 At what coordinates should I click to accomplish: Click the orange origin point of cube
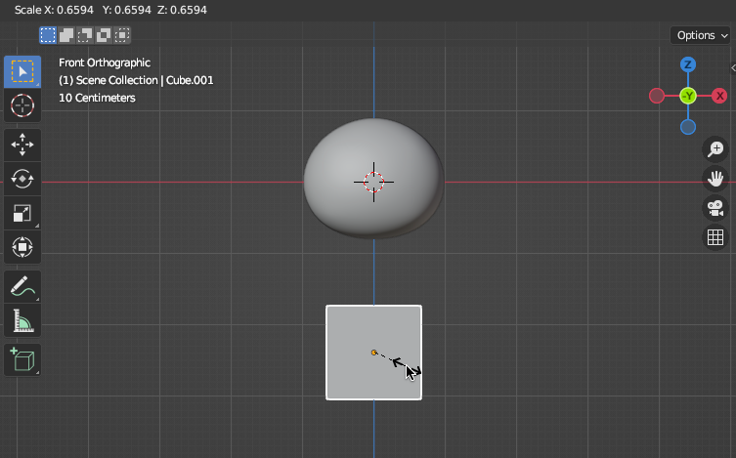374,353
